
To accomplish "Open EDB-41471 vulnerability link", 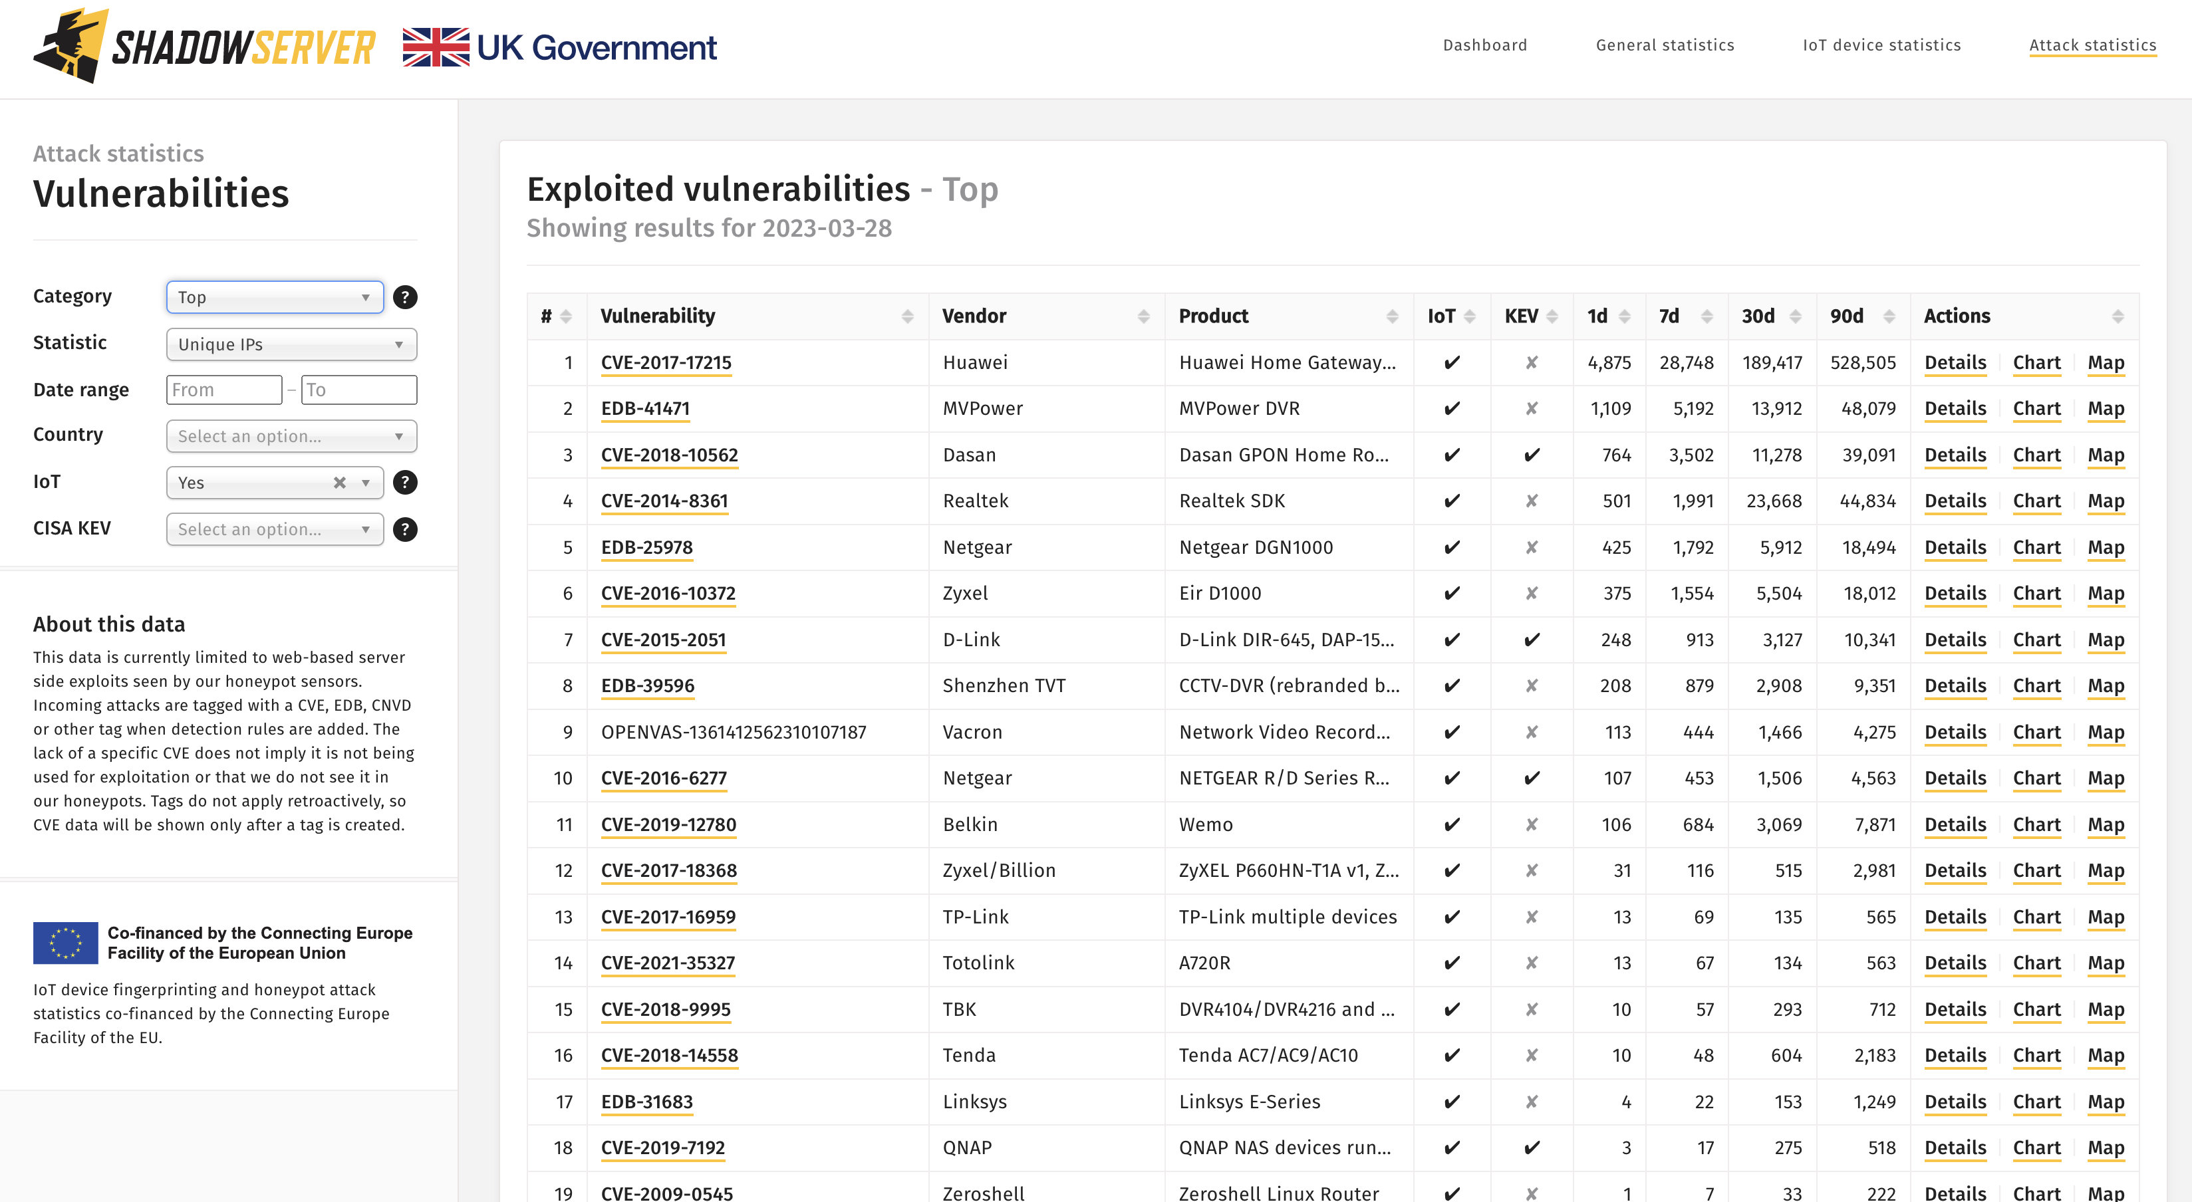I will click(x=645, y=408).
